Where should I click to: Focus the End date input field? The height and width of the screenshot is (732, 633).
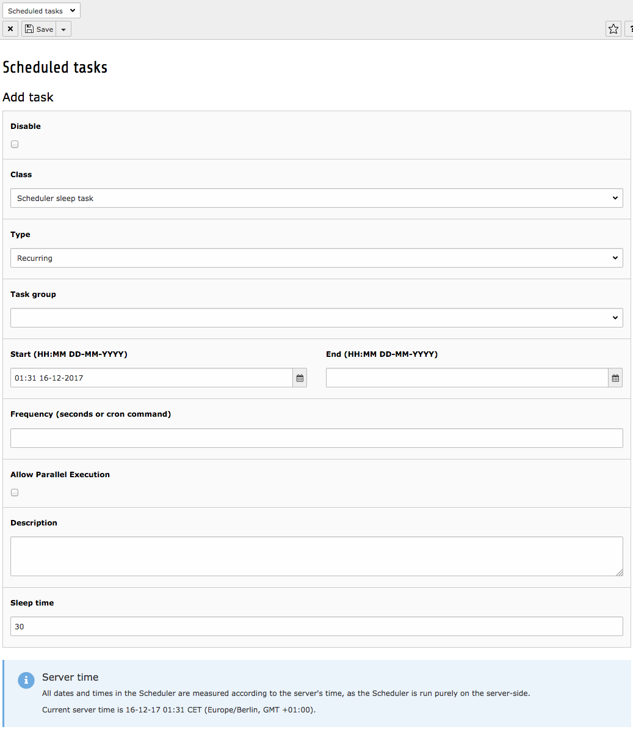tap(467, 378)
